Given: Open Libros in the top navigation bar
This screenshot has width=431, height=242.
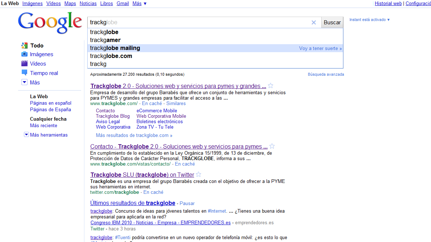Looking at the screenshot, I should pos(106,4).
